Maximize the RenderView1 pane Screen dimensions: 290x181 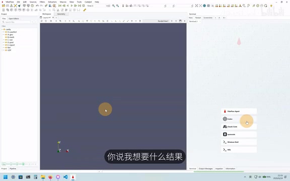180,21
